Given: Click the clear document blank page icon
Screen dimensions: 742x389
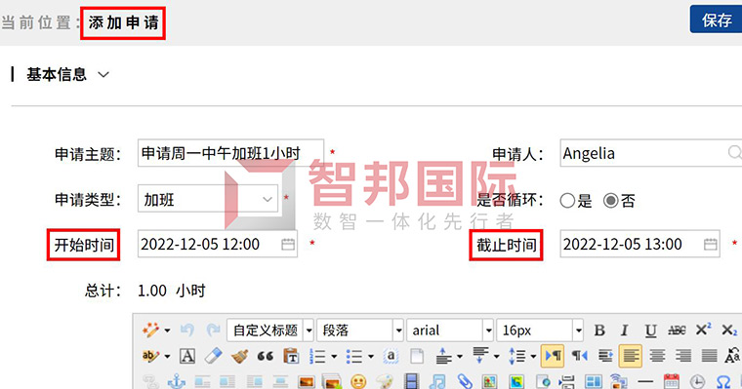Looking at the screenshot, I should [417, 356].
